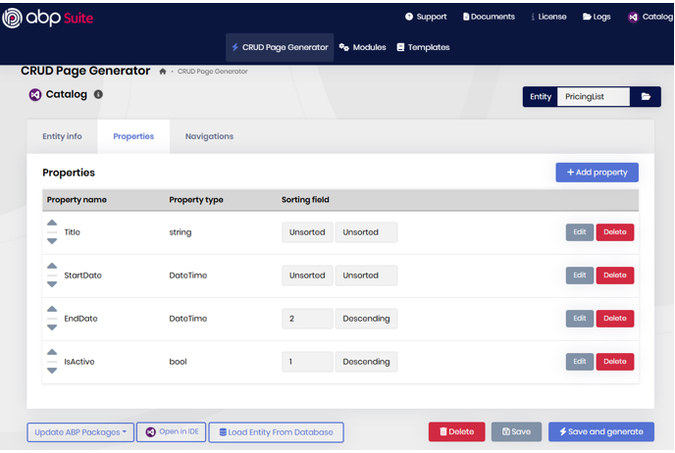Select the CRUD Page Generator nav item

point(280,47)
